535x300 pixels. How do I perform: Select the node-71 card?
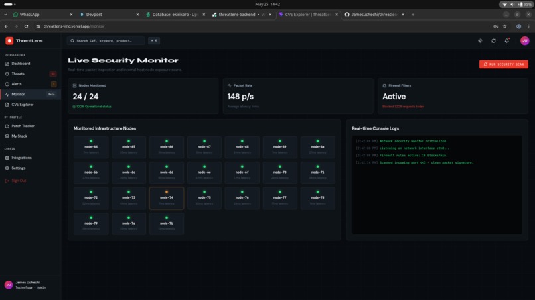(318, 173)
